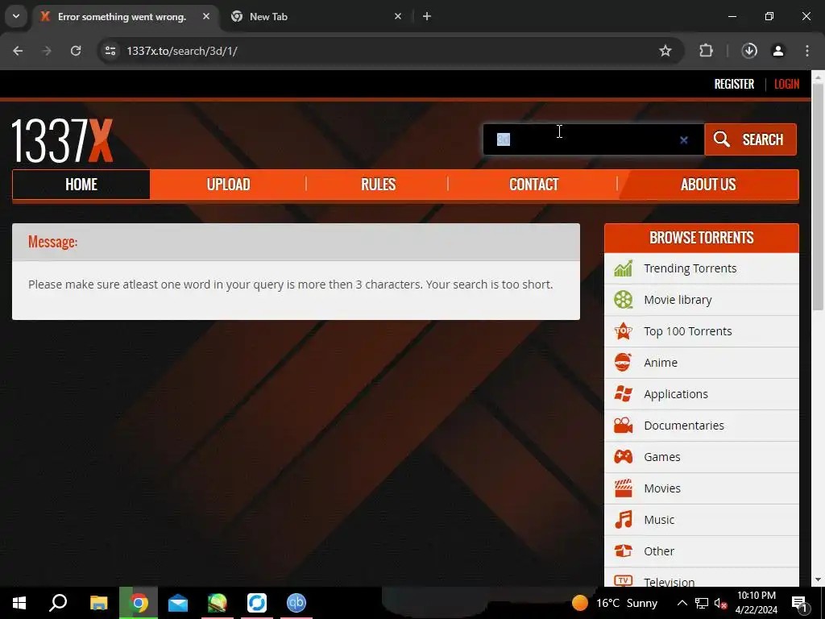Click the Other box icon
The width and height of the screenshot is (825, 619).
(x=623, y=551)
